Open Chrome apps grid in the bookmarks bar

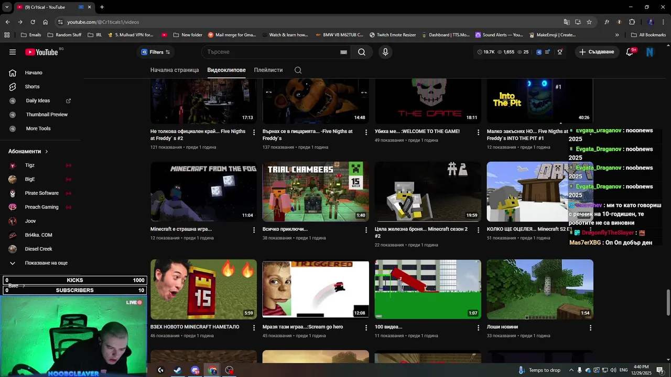(x=7, y=35)
